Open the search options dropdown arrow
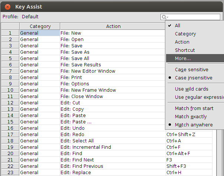 point(168,18)
